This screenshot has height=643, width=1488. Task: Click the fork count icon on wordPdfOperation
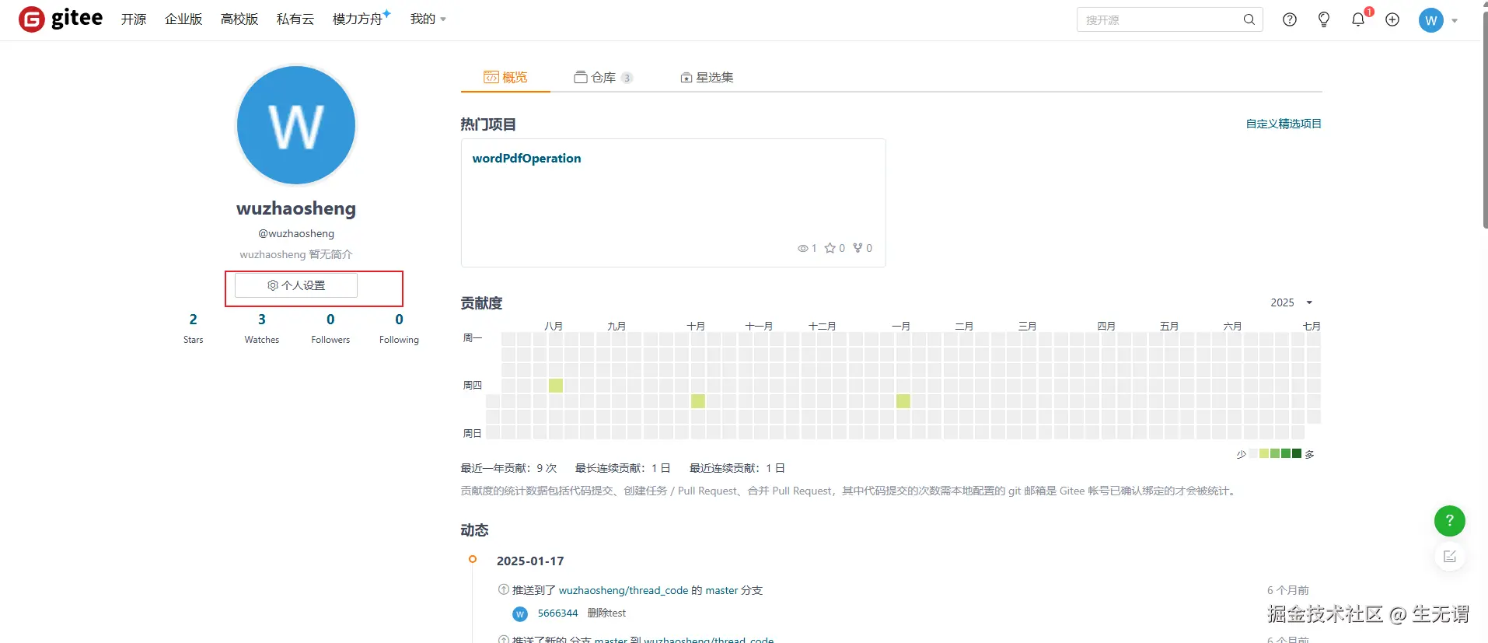coord(858,248)
